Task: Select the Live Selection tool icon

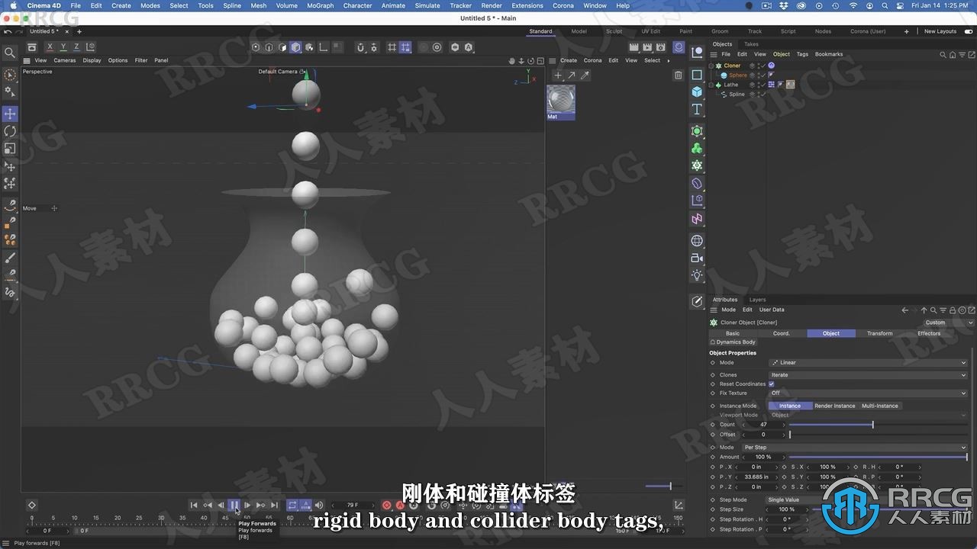Action: click(x=10, y=75)
